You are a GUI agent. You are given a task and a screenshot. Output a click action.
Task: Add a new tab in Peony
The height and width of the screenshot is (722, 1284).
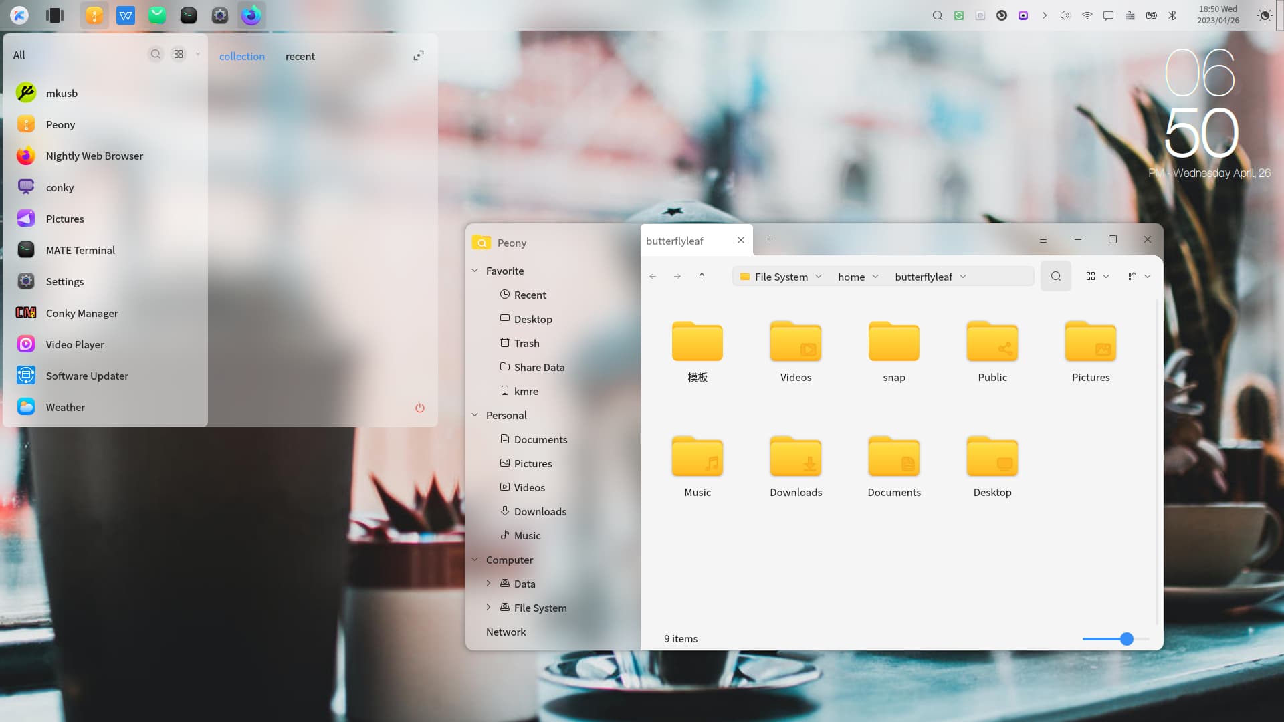coord(770,239)
